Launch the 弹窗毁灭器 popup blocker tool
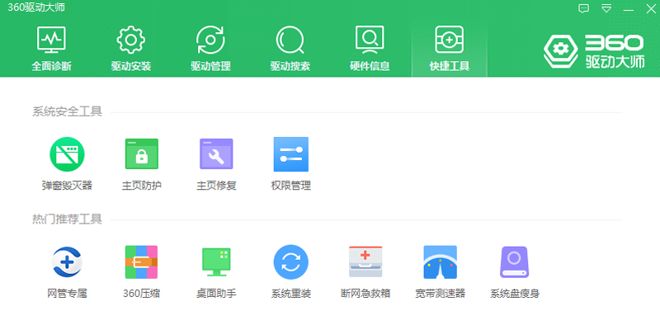 coord(67,163)
